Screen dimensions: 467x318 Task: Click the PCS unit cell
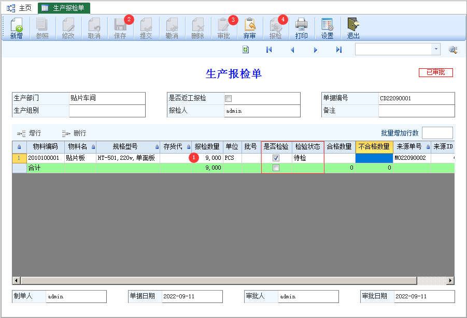pyautogui.click(x=232, y=158)
